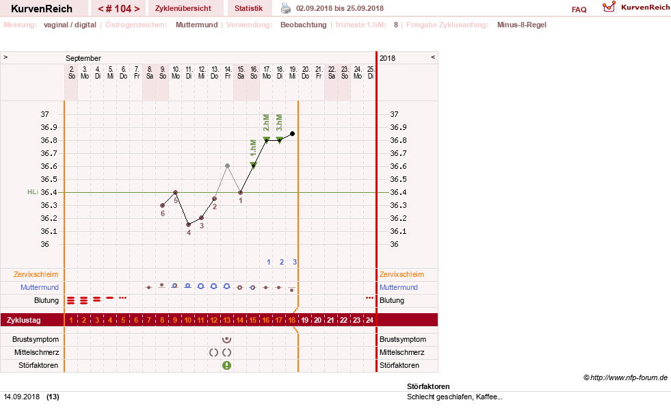Click Muttermund open circle on cycle day 13
Viewport: 671px width, 413px height.
(227, 287)
